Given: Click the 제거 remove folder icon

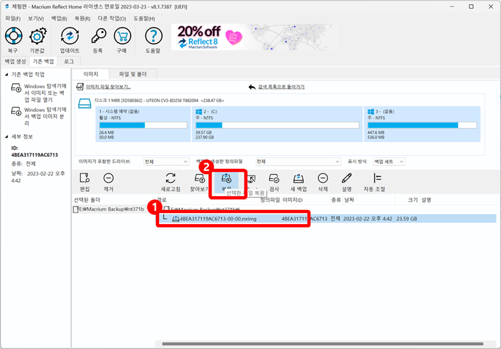Looking at the screenshot, I should [109, 178].
